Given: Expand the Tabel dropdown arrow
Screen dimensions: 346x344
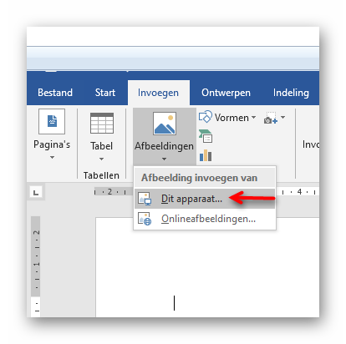Looking at the screenshot, I should (101, 159).
